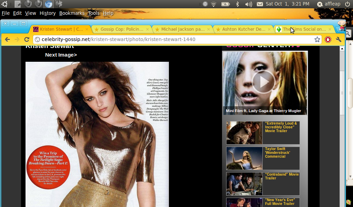353x207 pixels.
Task: Click the scrollbar down arrow in the window behind
Action: point(350,177)
